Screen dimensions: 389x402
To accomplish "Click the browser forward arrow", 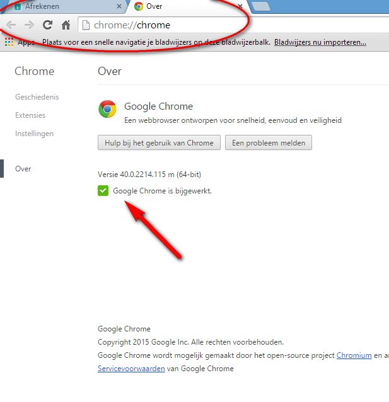I will [x=29, y=25].
